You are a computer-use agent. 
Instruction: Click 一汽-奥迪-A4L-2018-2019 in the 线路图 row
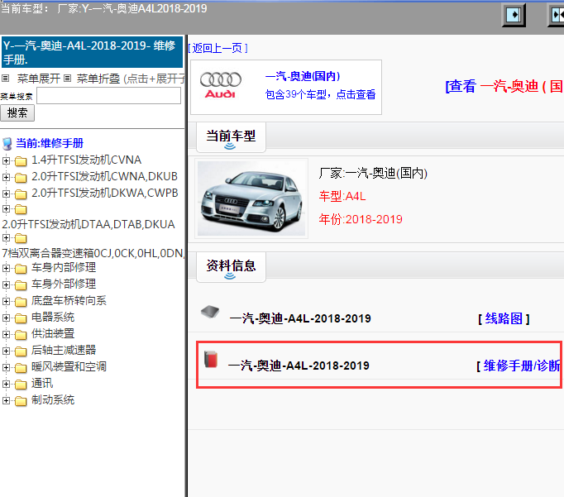coord(300,318)
